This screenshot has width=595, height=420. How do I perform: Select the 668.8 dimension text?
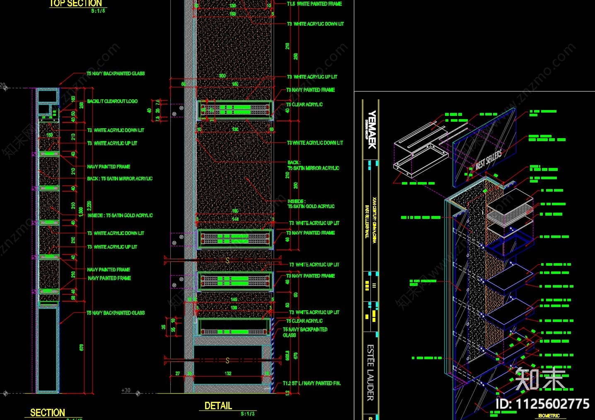click(x=288, y=355)
